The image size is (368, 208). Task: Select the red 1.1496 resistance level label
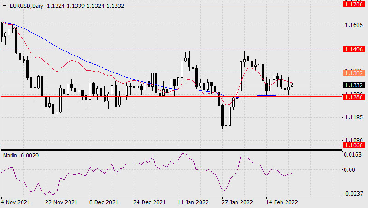pyautogui.click(x=354, y=49)
